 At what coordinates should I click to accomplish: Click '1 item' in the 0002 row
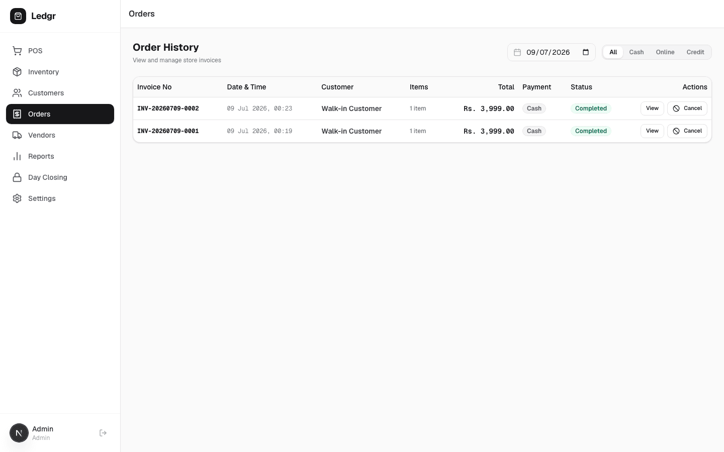coord(418,108)
